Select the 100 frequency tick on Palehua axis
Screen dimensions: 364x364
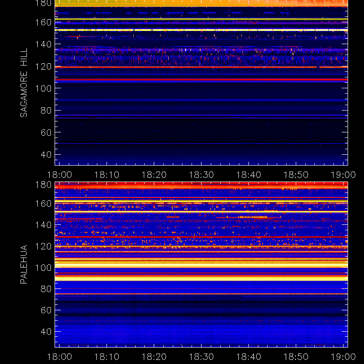click(43, 268)
